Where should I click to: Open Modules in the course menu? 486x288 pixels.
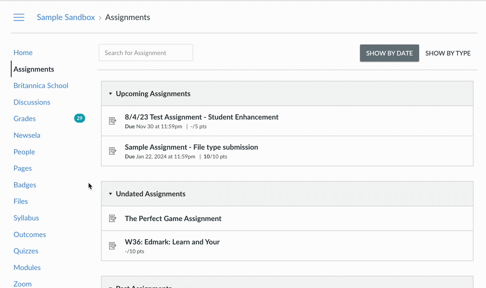click(27, 267)
